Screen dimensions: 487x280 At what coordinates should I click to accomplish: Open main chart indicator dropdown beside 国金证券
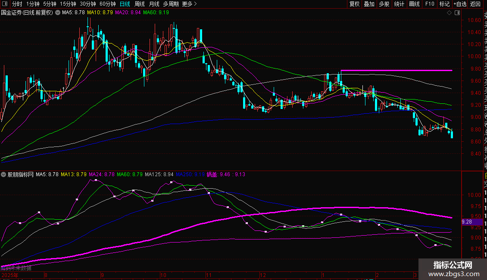[x=58, y=13]
